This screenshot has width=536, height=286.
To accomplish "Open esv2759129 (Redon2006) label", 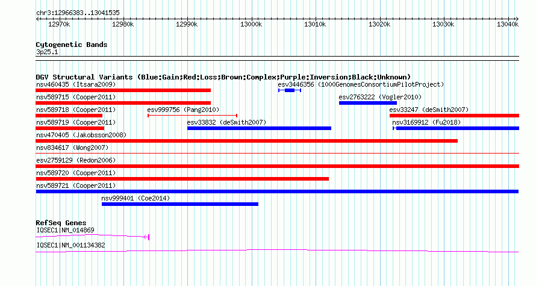I will coord(76,160).
